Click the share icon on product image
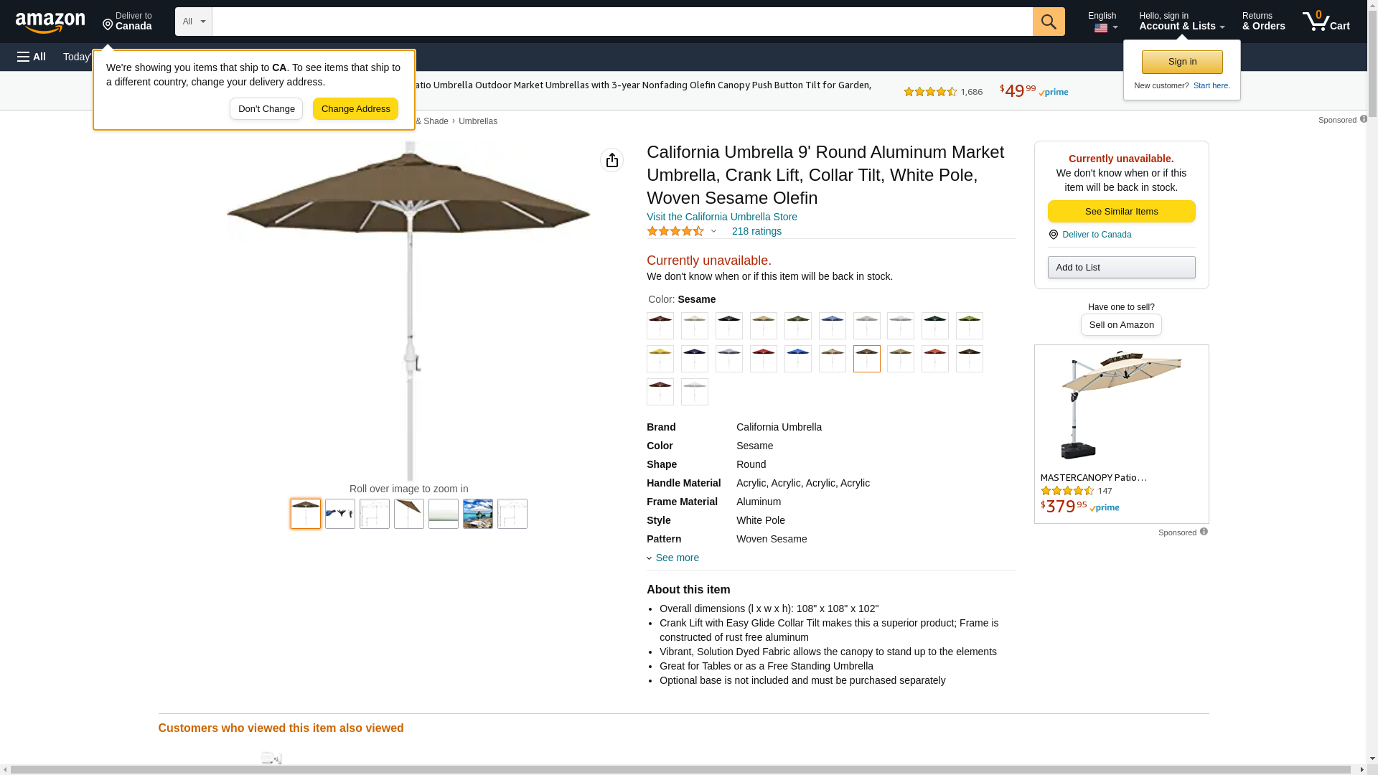This screenshot has width=1378, height=775. point(611,160)
